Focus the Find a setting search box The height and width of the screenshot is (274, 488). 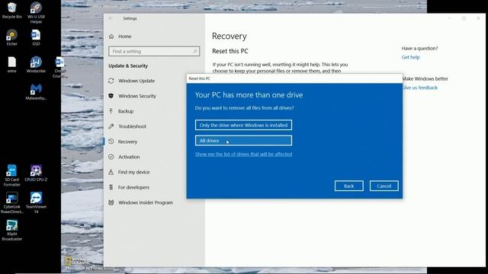point(154,51)
